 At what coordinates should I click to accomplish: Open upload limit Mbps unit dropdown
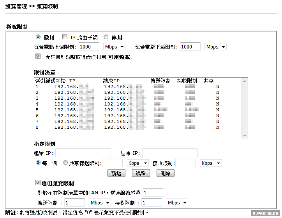(115, 47)
